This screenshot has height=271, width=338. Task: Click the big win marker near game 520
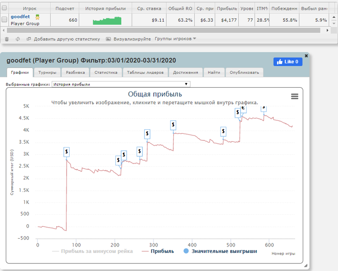(238, 112)
